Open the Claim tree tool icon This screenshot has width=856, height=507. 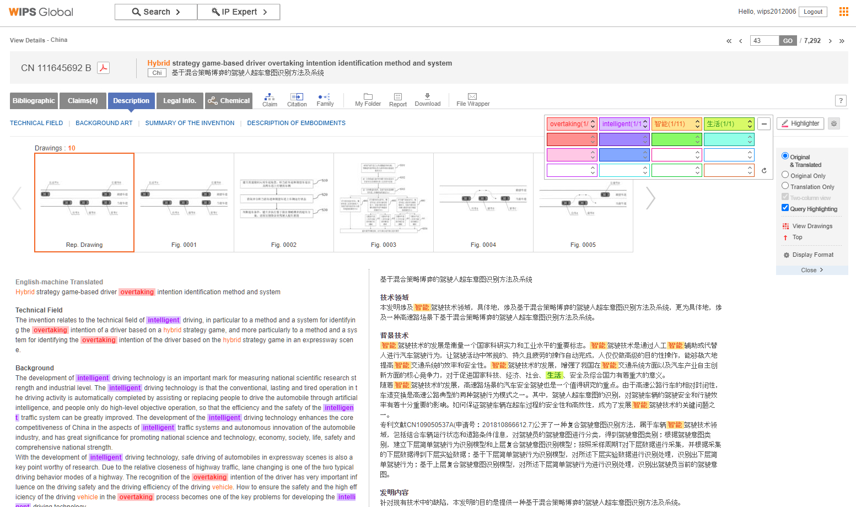(x=270, y=100)
